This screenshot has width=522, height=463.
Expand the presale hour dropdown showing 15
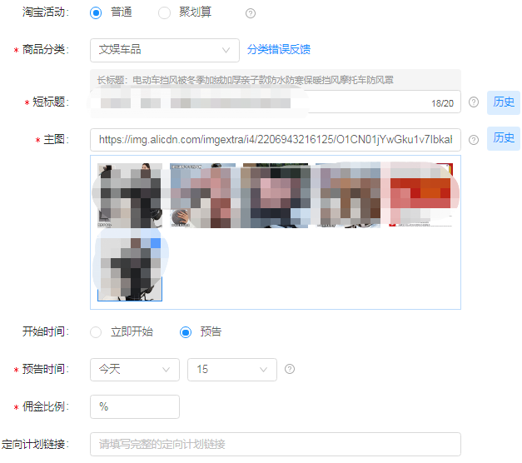pyautogui.click(x=231, y=369)
